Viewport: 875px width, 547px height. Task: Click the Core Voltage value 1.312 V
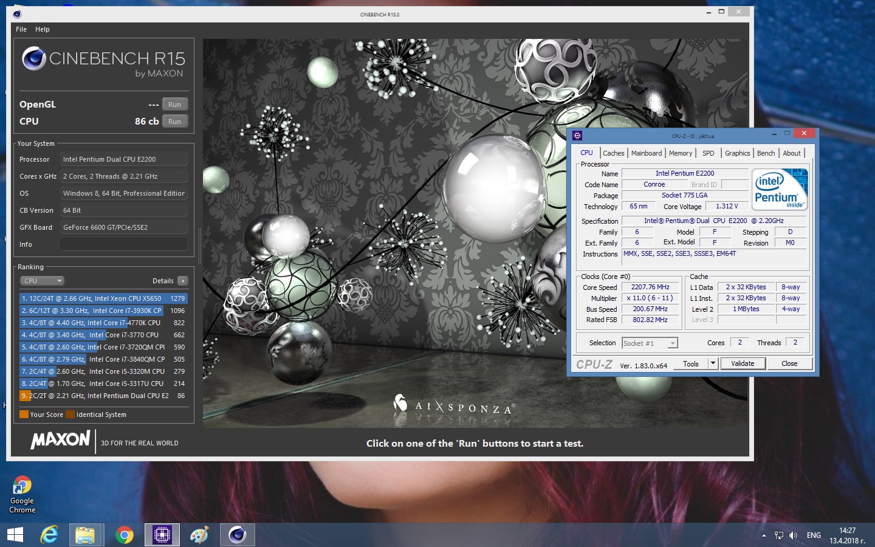(x=727, y=206)
